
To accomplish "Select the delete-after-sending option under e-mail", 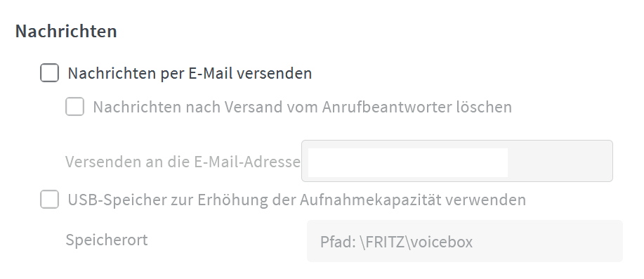I will click(x=74, y=107).
